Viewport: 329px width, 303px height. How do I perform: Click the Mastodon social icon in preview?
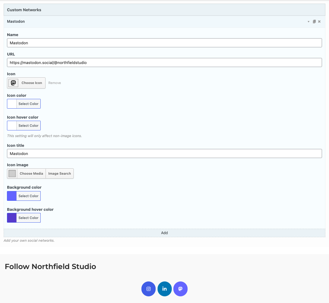pyautogui.click(x=181, y=289)
